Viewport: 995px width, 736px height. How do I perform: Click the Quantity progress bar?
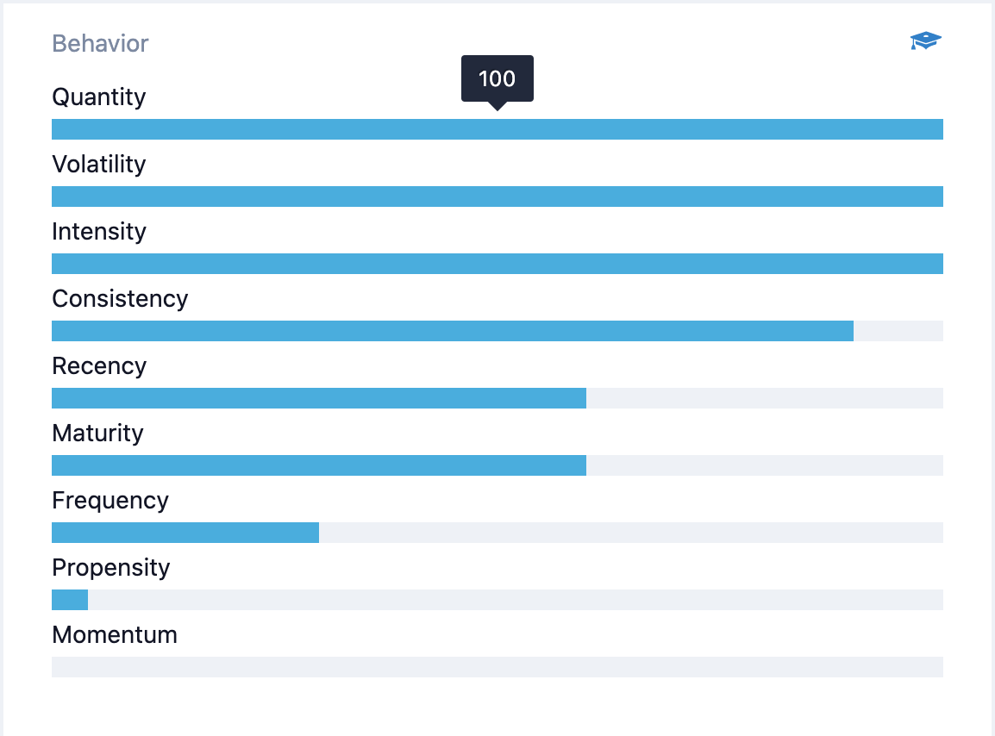click(x=498, y=128)
